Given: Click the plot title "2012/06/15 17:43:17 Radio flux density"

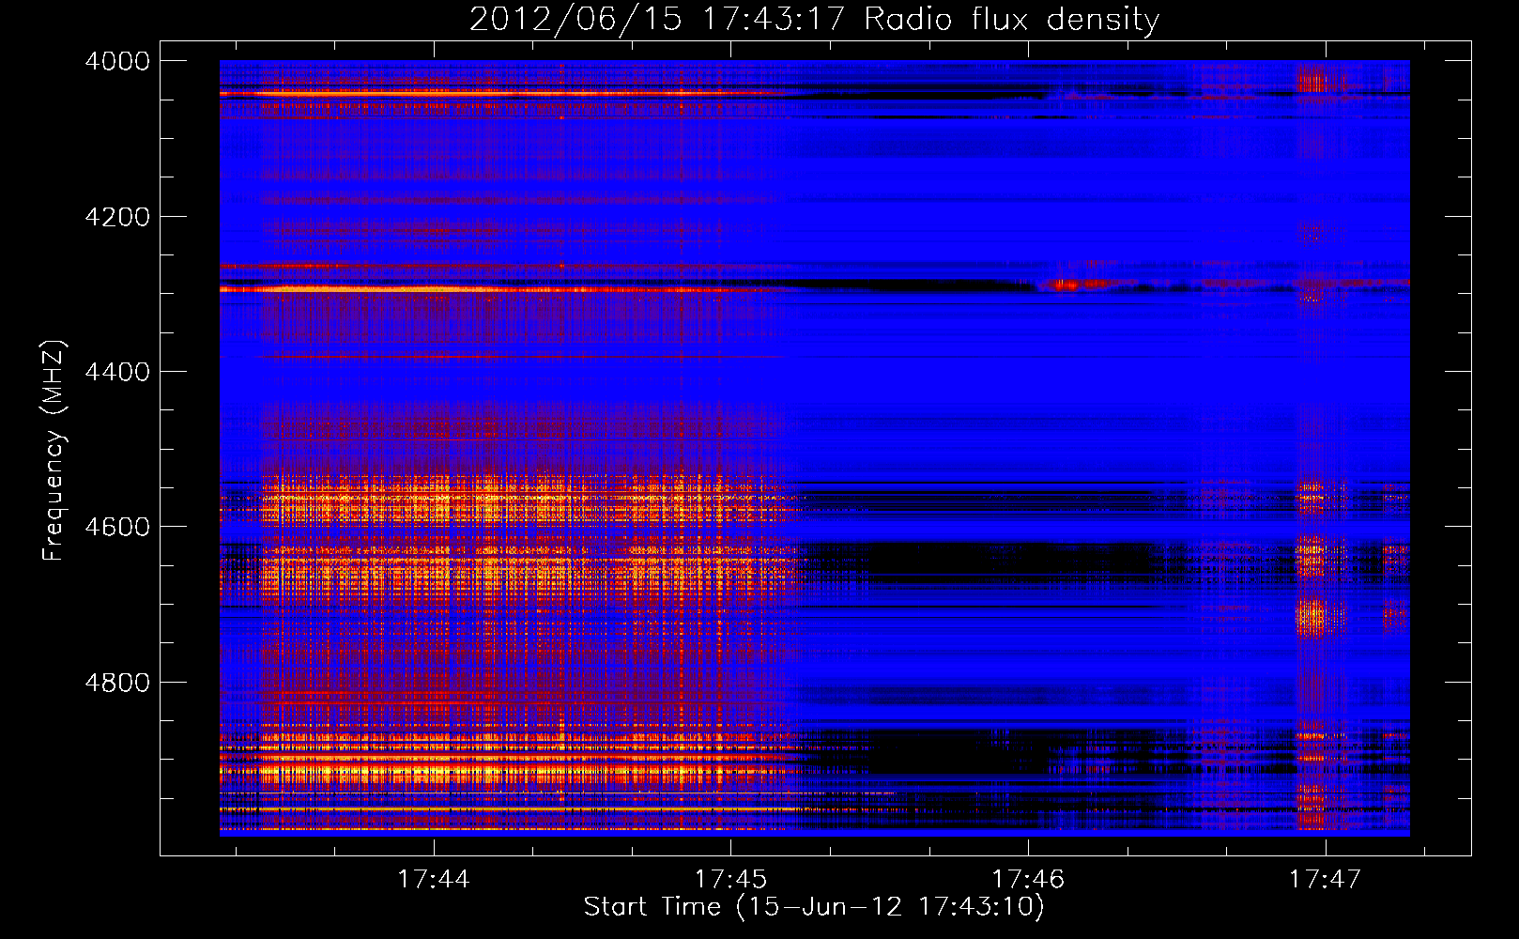Looking at the screenshot, I should (814, 19).
